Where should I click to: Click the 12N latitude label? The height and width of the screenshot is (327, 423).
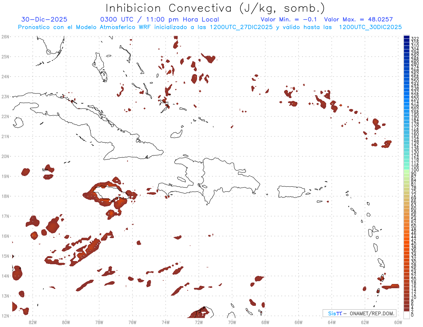coord(5,316)
